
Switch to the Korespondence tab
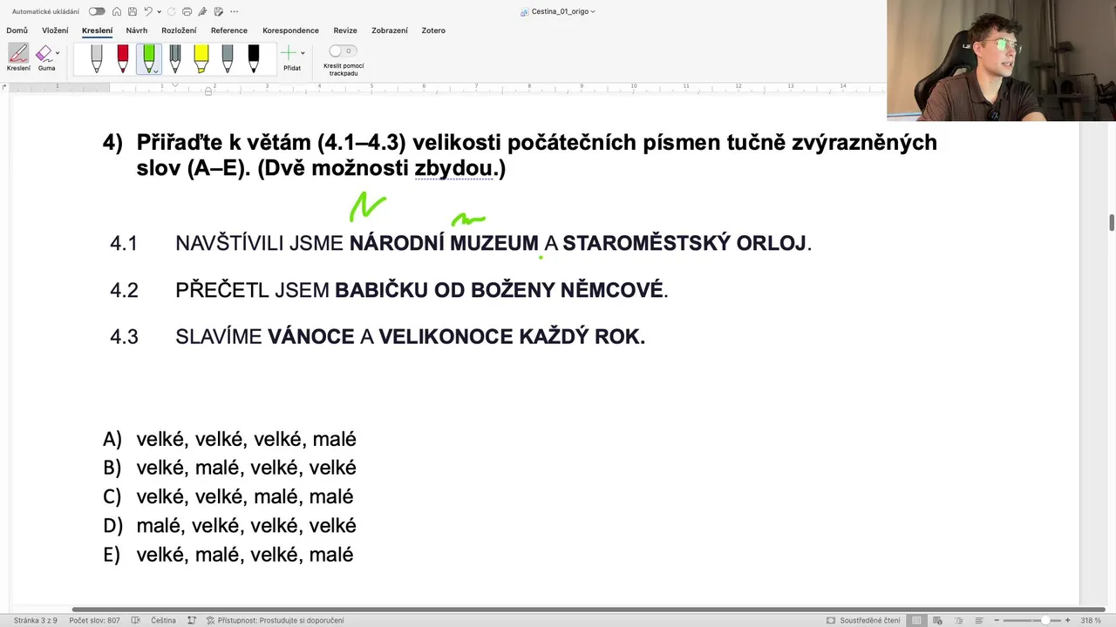[x=290, y=30]
